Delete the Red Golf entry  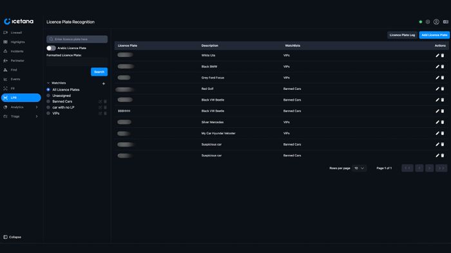tap(443, 89)
